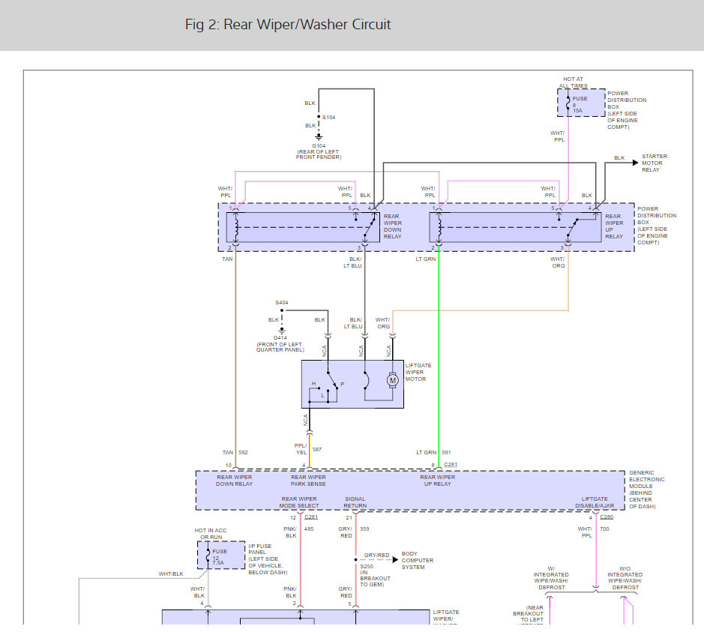This screenshot has width=704, height=632.
Task: Click the Starter Motor Relay arrow
Action: pyautogui.click(x=635, y=161)
